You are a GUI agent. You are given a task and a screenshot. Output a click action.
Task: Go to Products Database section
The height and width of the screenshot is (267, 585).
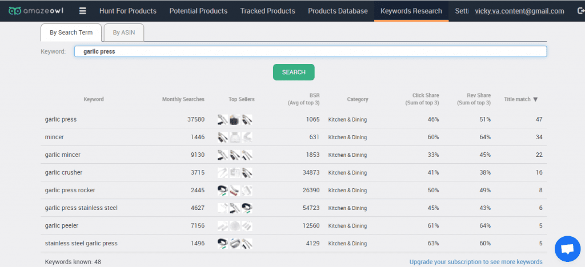point(338,11)
